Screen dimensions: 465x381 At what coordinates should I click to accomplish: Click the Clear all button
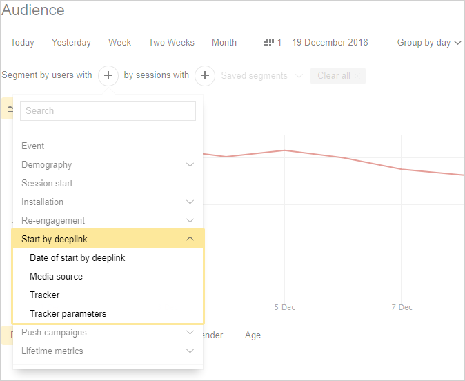click(x=337, y=76)
